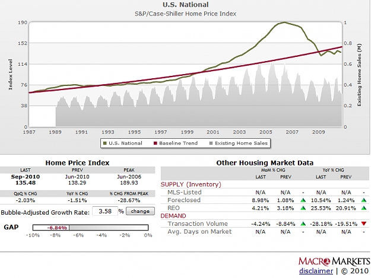371x278 pixels.
Task: Click the green up arrow after Foreclosed MoM
Action: [303, 200]
